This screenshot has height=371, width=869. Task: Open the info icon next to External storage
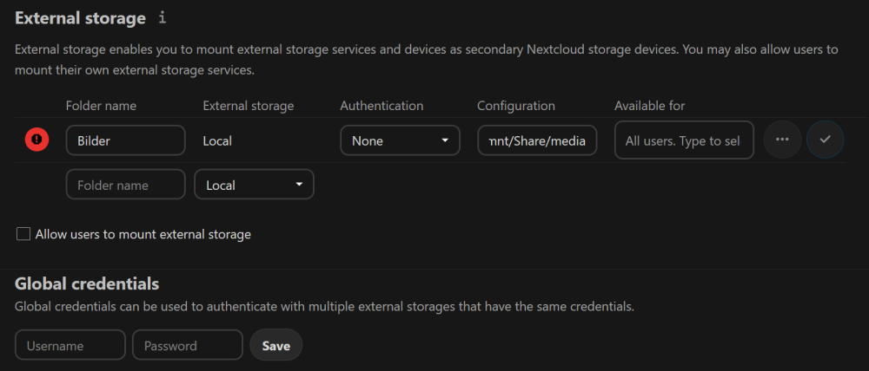click(162, 17)
